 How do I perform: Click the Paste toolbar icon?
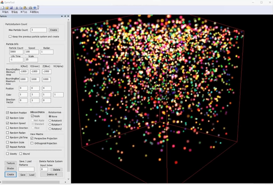(x=25, y=8)
